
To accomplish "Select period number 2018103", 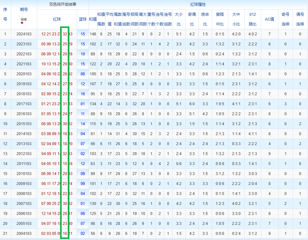I will (x=24, y=94).
